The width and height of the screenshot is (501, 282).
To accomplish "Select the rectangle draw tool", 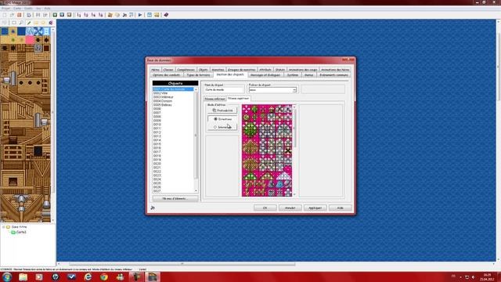I will [36, 23].
